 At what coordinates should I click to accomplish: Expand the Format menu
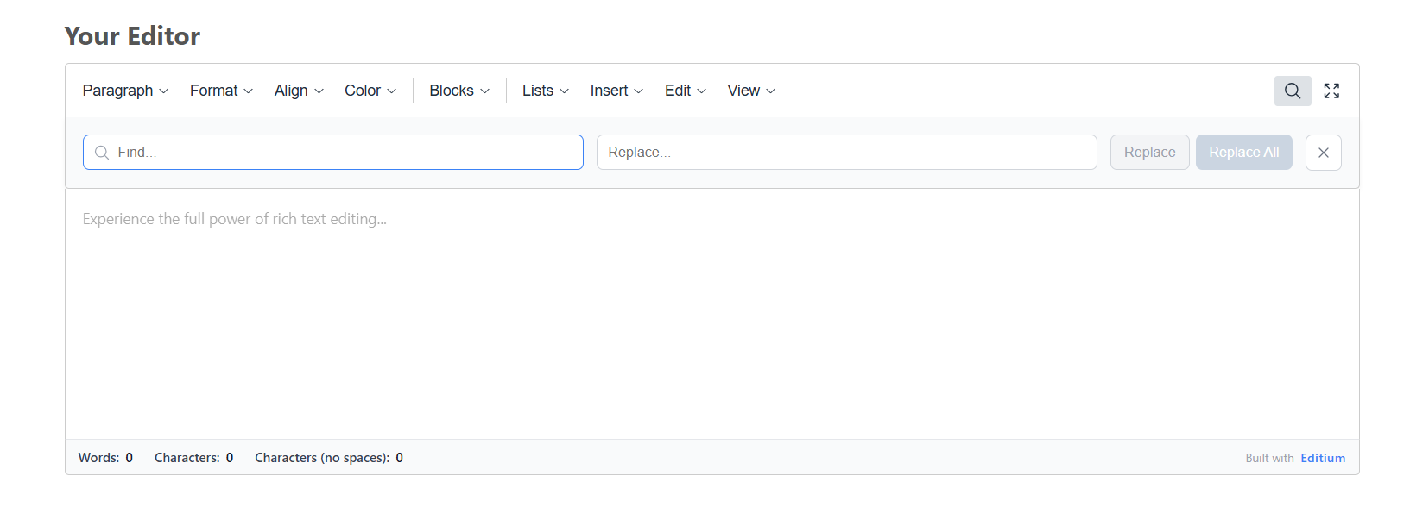pyautogui.click(x=220, y=91)
